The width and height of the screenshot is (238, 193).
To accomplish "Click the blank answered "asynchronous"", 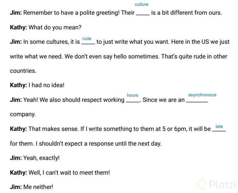I will [197, 100].
